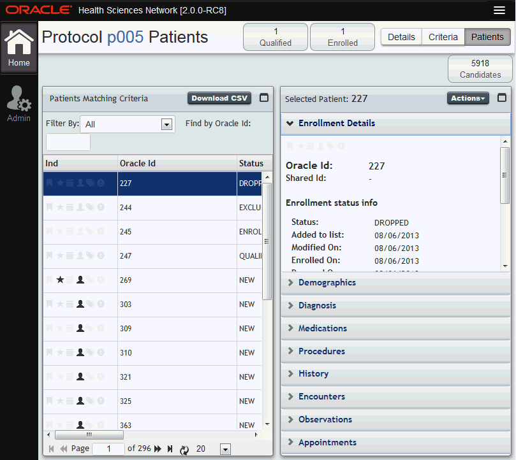Click the person icon in row 325
516x460 pixels.
(x=80, y=401)
